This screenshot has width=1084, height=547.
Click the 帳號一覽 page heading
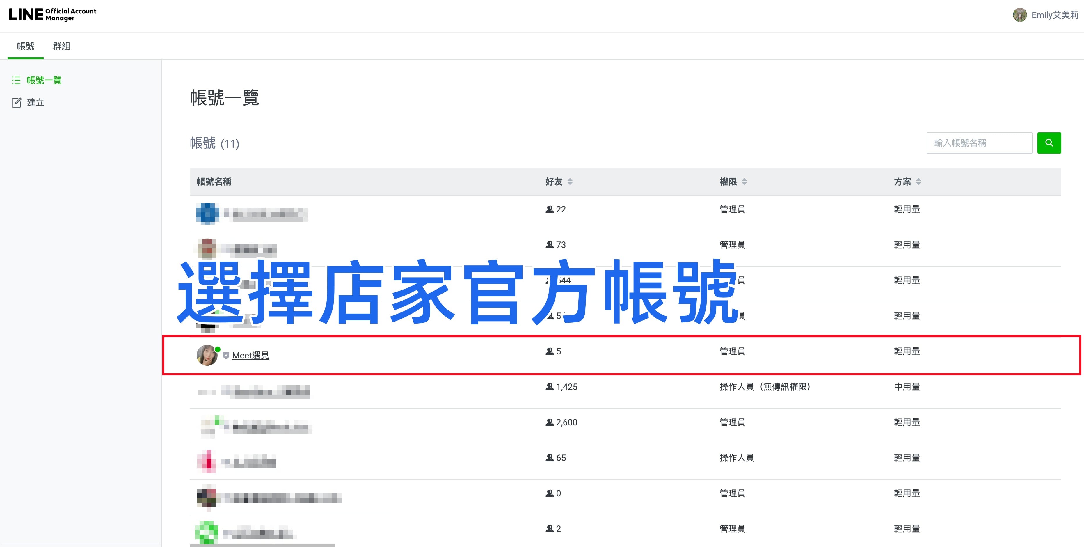[x=224, y=98]
